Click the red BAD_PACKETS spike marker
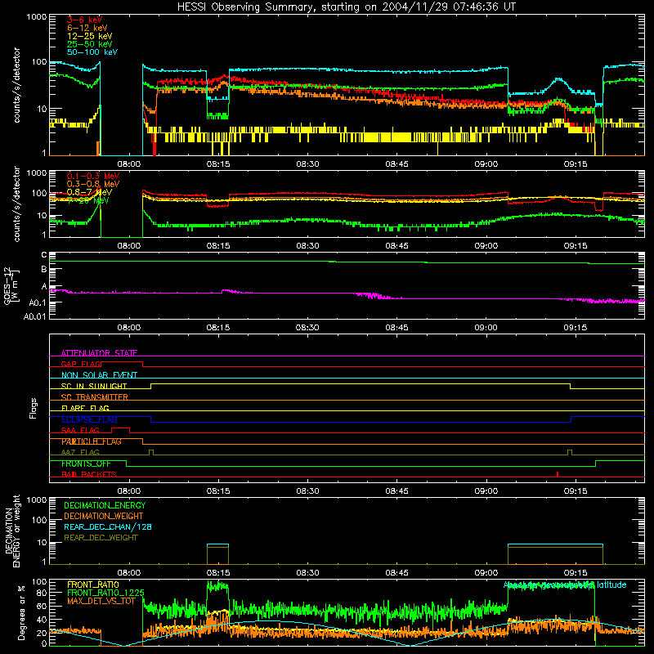The image size is (654, 654). coord(558,474)
